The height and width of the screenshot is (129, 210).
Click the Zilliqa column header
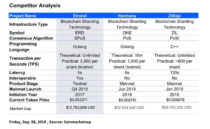pos(174,16)
